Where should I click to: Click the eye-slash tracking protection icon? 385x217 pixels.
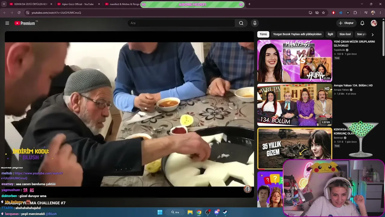(317, 13)
